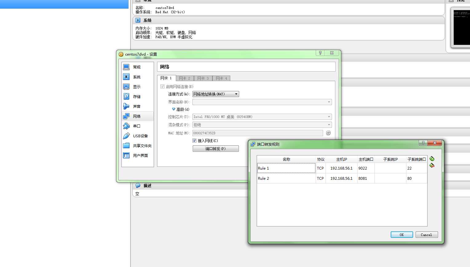Viewport: 470px width, 267px height.
Task: Open the 控制芯片 adapter type dropdown
Action: point(262,117)
